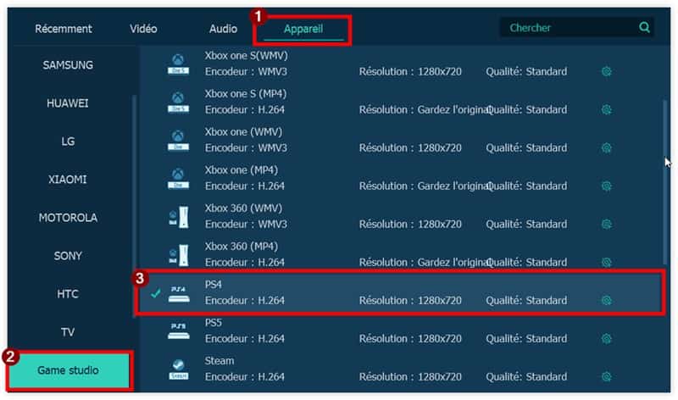This screenshot has height=400, width=678.
Task: Select TV device category
Action: 68,331
